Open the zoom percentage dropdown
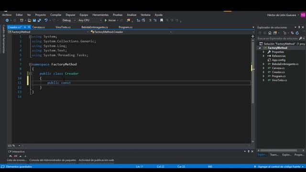306x172 pixels. (19, 145)
